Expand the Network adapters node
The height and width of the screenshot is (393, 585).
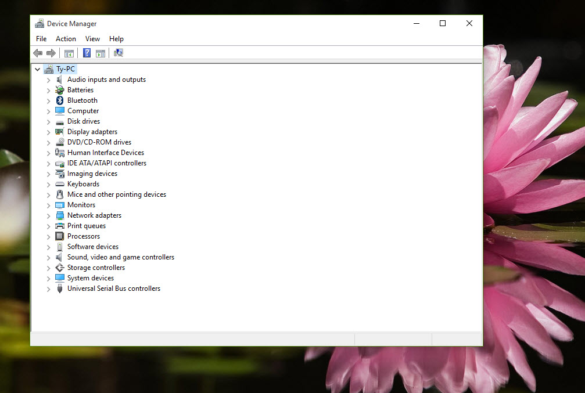pos(49,216)
